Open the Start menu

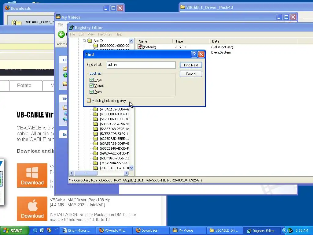[14, 230]
